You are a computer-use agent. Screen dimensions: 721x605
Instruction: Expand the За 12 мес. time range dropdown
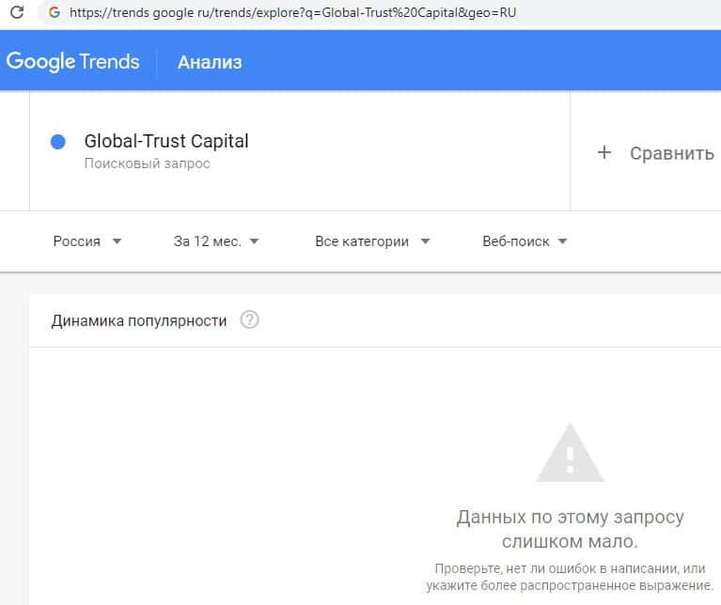click(216, 241)
